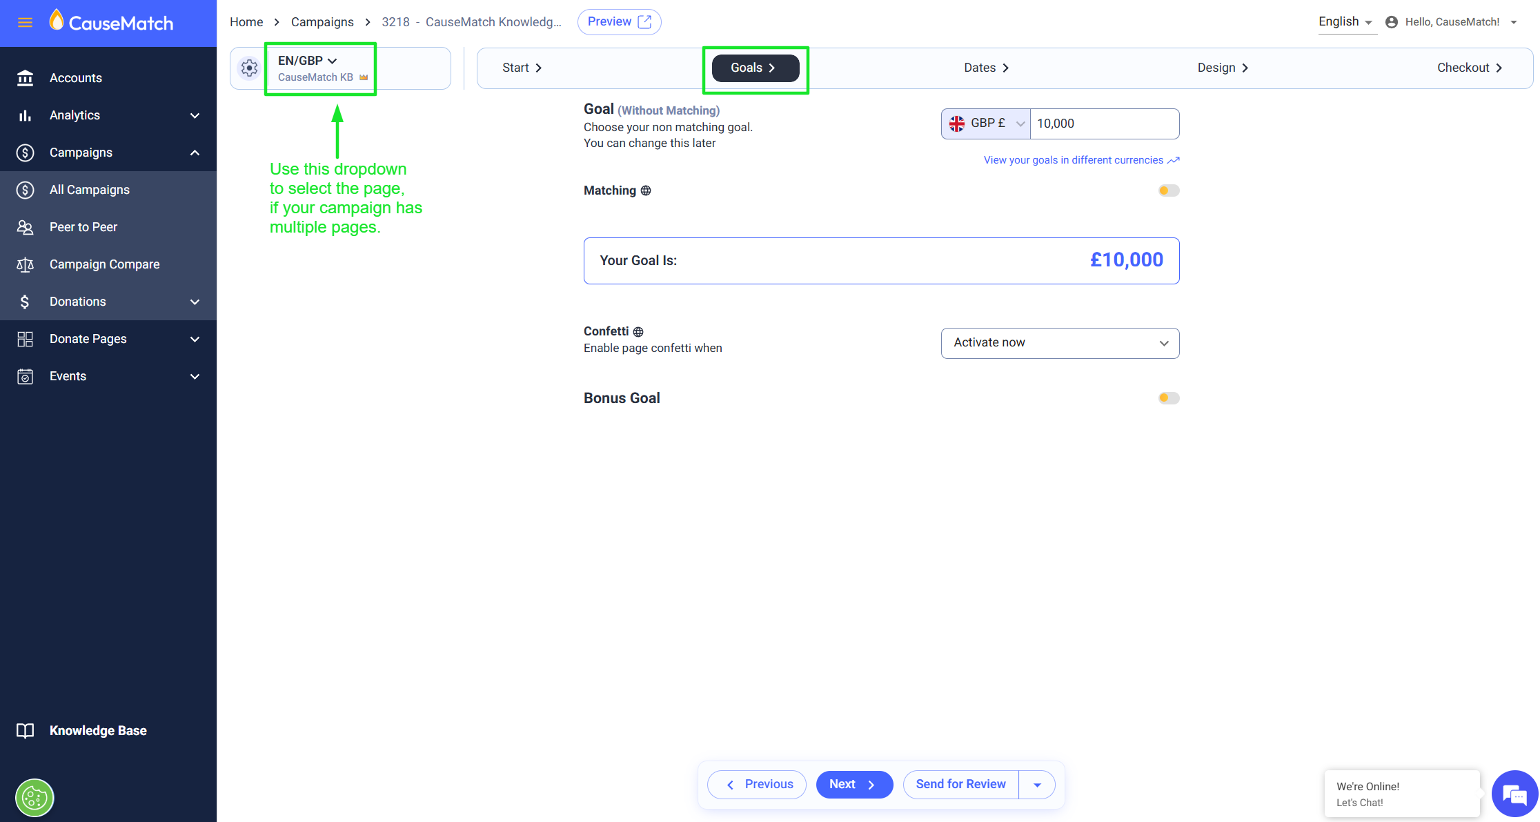Click the goal amount input field
The width and height of the screenshot is (1540, 822).
pyautogui.click(x=1104, y=124)
